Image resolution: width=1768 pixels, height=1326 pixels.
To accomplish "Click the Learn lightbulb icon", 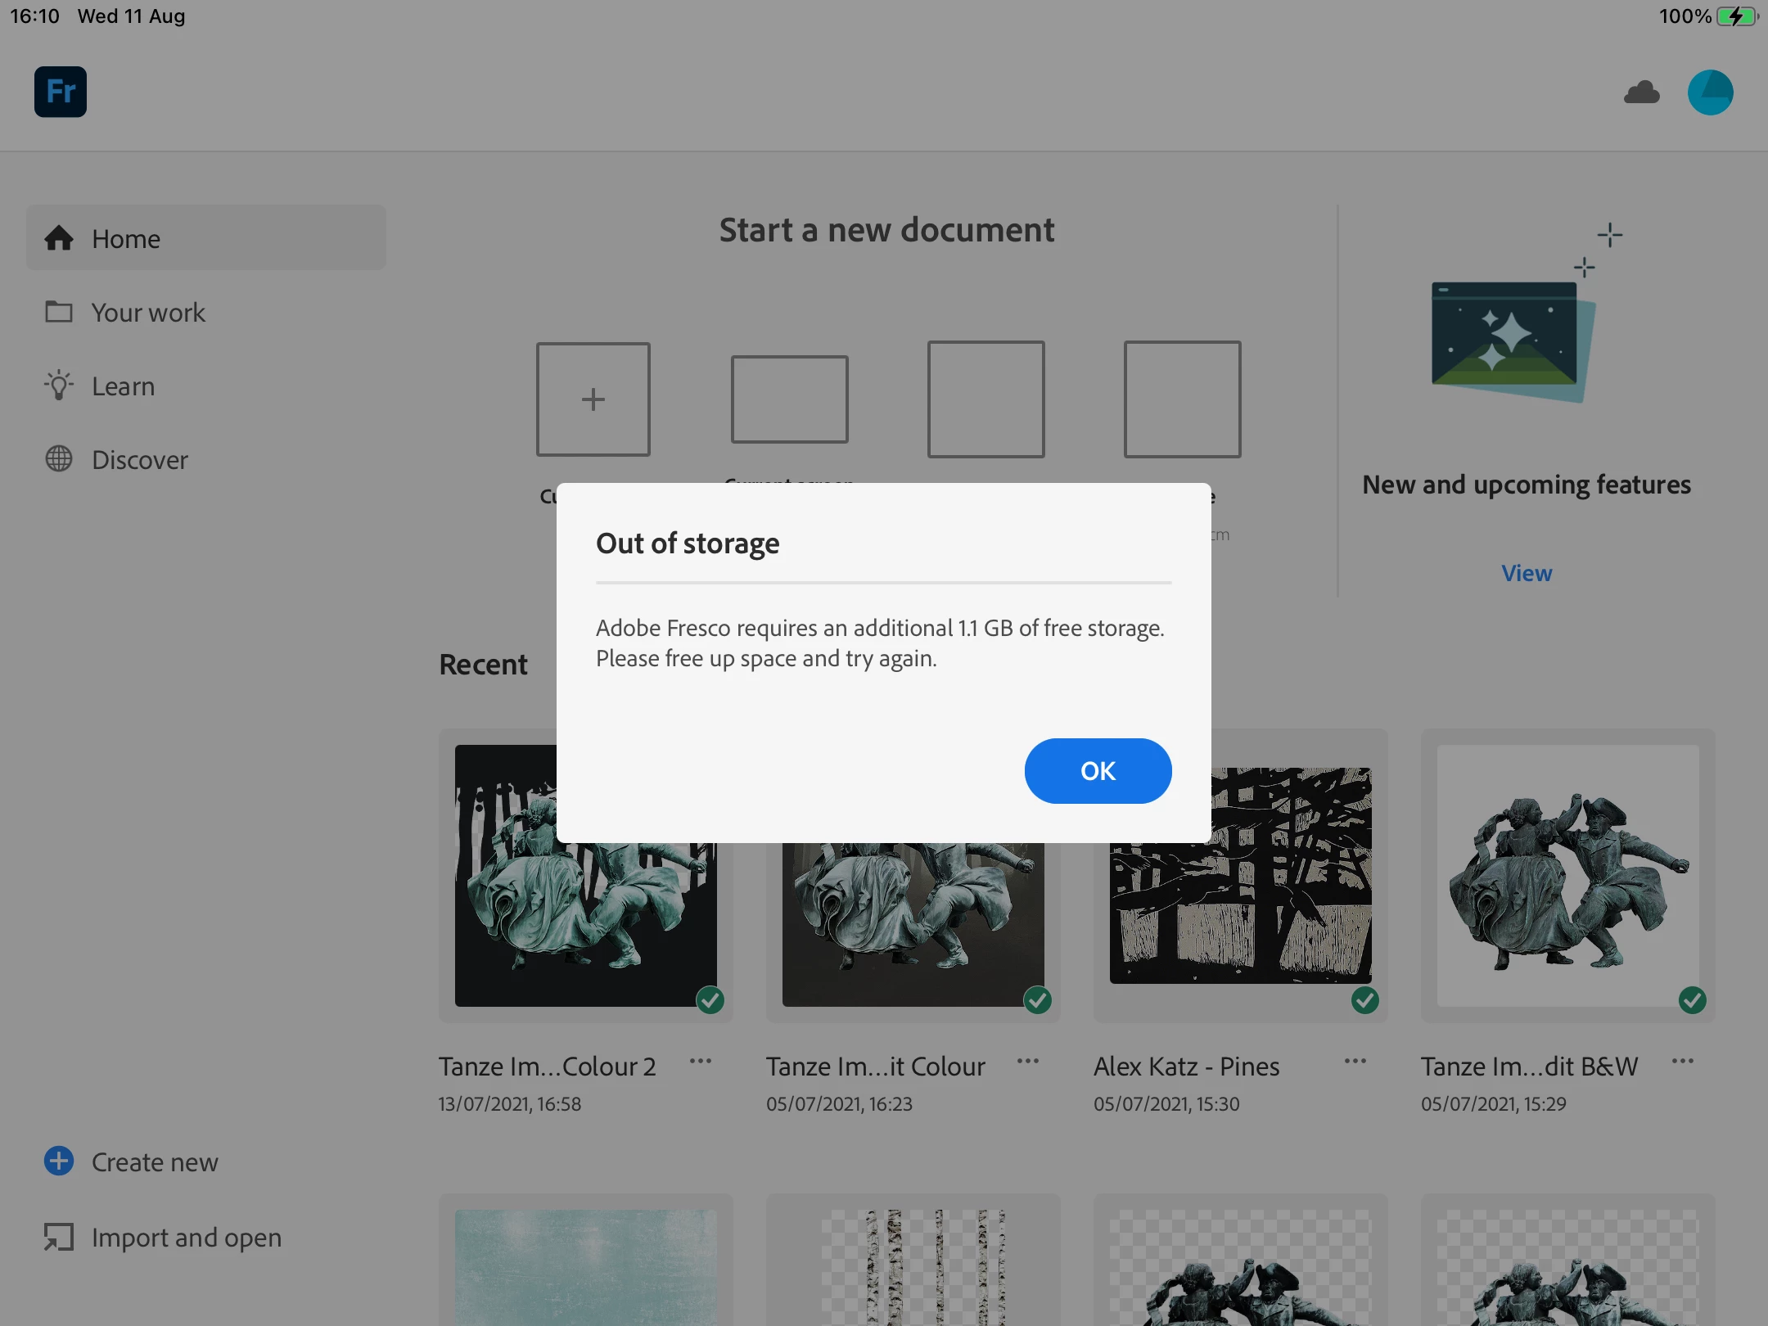I will pos(59,386).
